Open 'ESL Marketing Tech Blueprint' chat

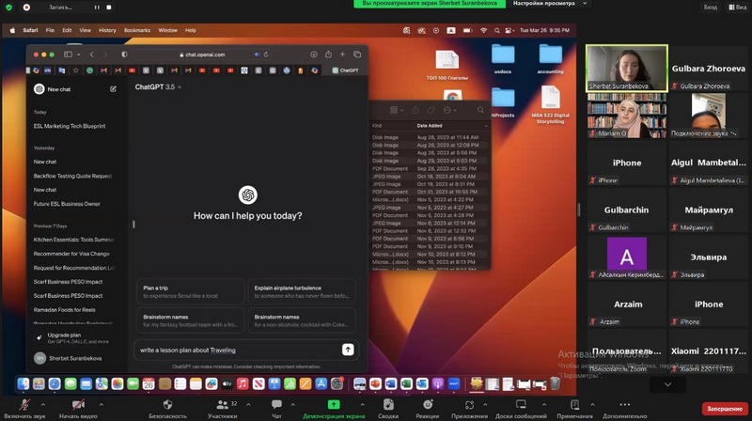(70, 125)
